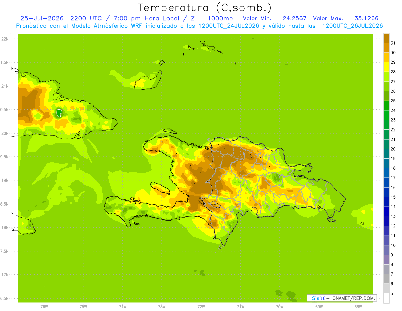402x311 pixels.
Task: Click the Temperatura (C,somb.) map title
Action: pos(204,8)
